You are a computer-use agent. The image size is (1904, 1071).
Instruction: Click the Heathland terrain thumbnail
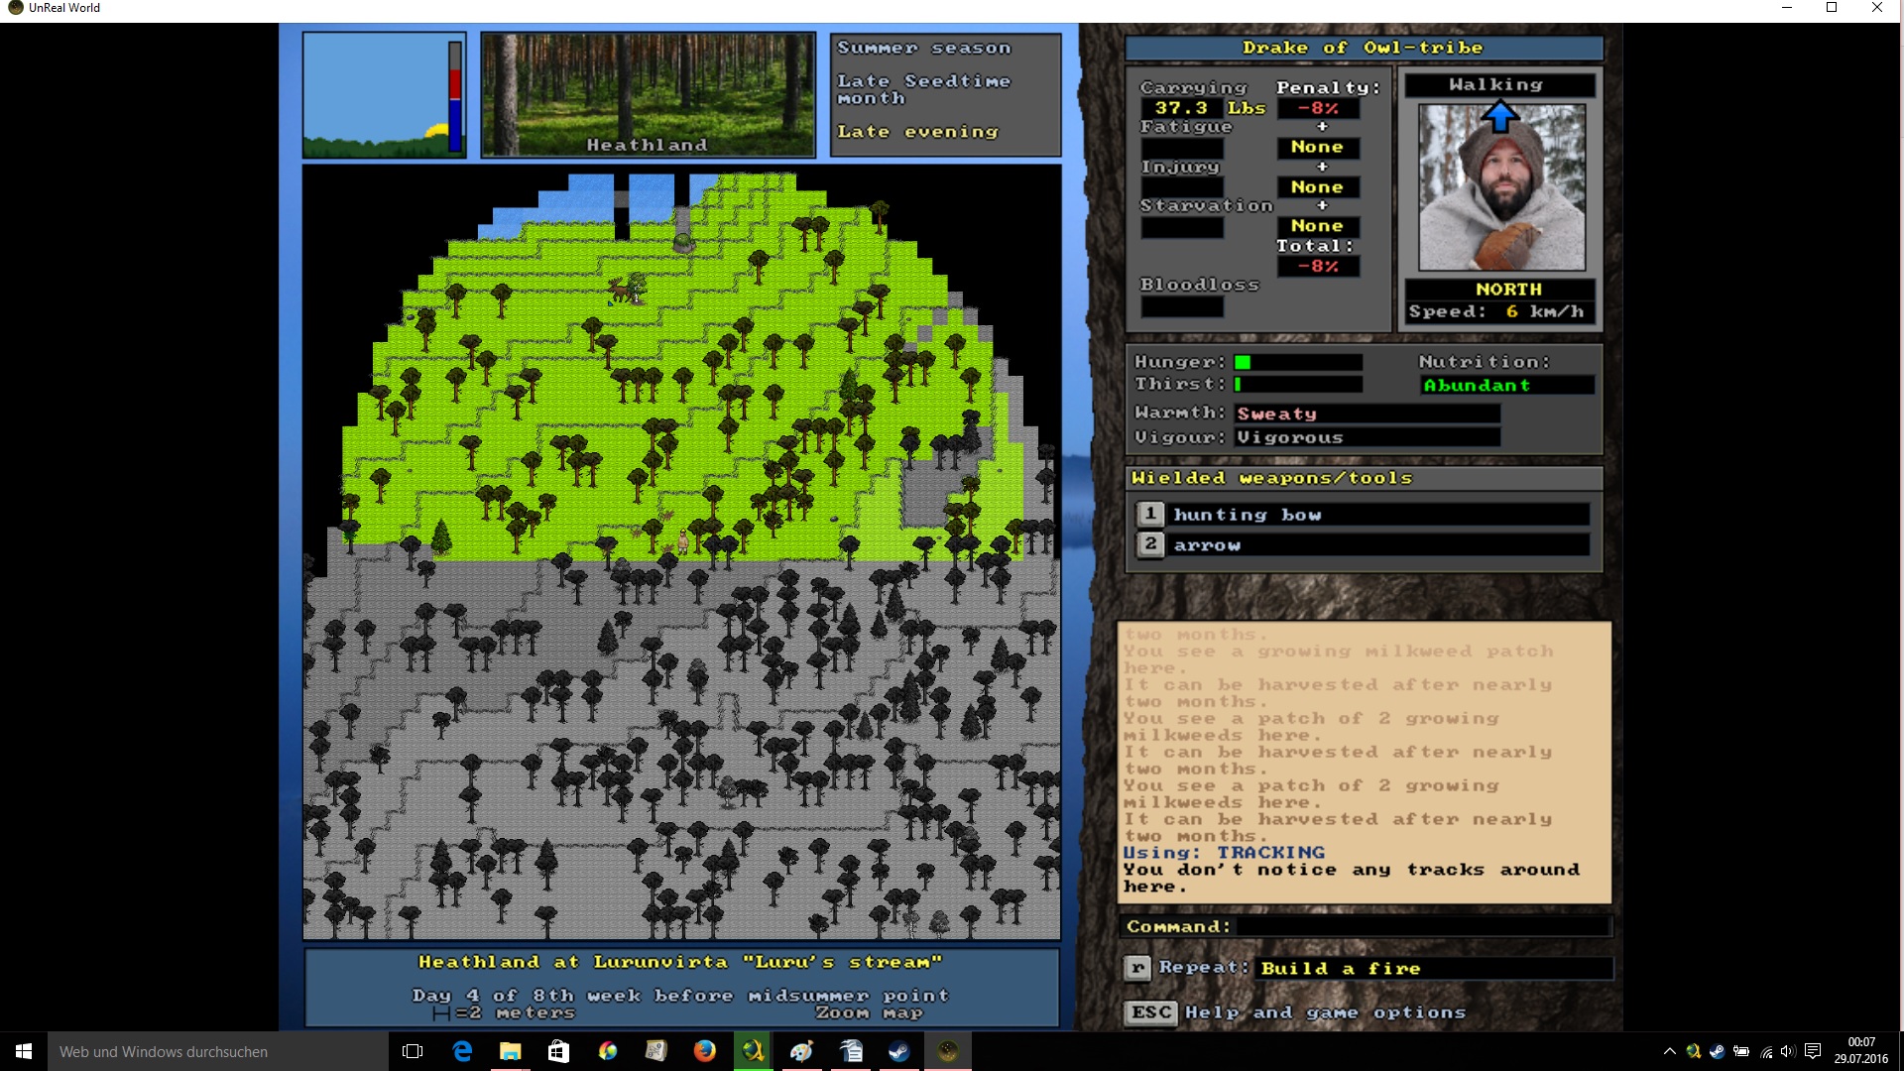coord(648,94)
